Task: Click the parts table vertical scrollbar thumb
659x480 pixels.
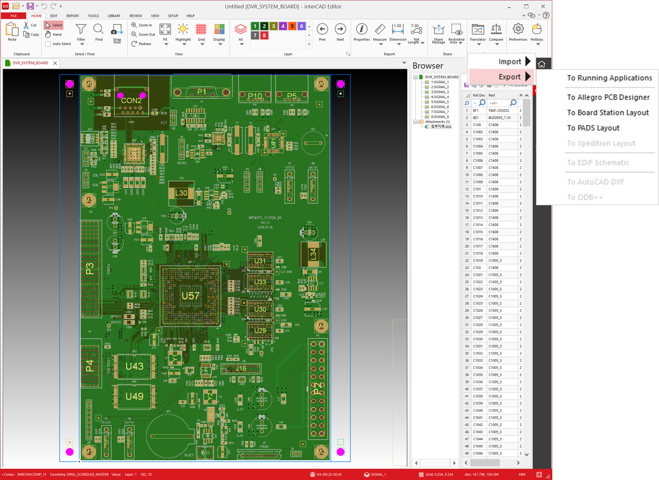Action: [x=527, y=113]
